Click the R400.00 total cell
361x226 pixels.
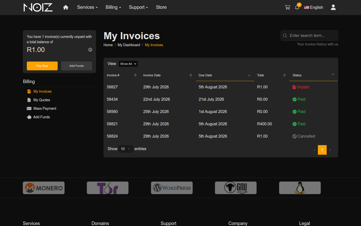point(264,124)
